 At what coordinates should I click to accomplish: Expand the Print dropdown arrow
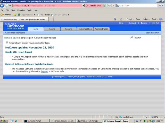[134, 19]
